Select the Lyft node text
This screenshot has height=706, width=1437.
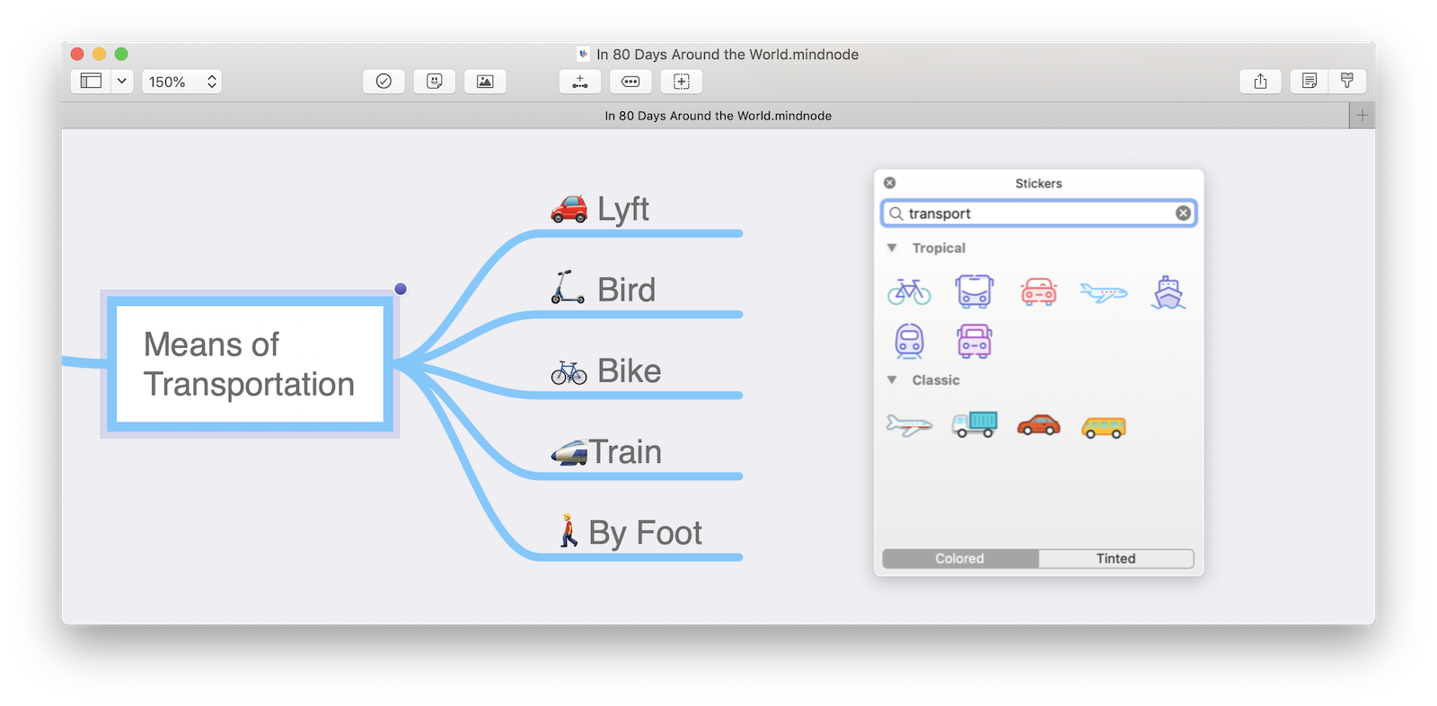pos(623,209)
